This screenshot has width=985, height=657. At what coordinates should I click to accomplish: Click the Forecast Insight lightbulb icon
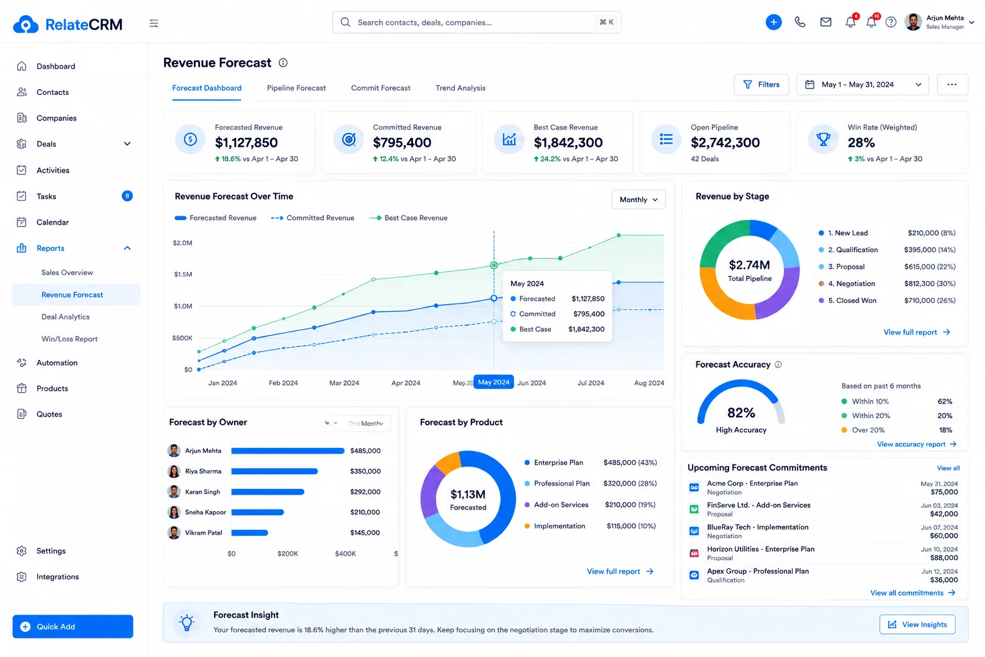[187, 622]
